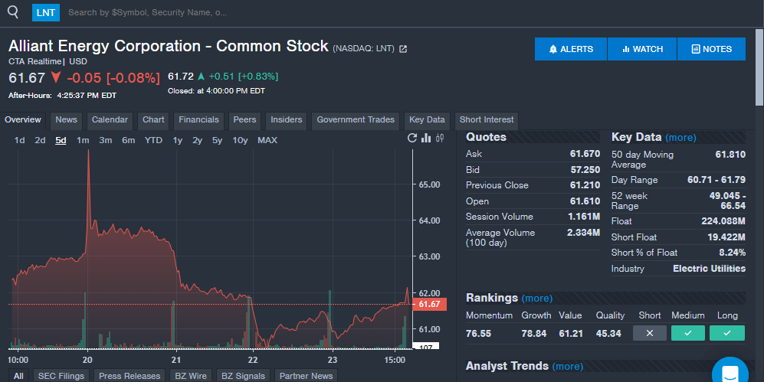Switch to the Overview tab

point(22,120)
